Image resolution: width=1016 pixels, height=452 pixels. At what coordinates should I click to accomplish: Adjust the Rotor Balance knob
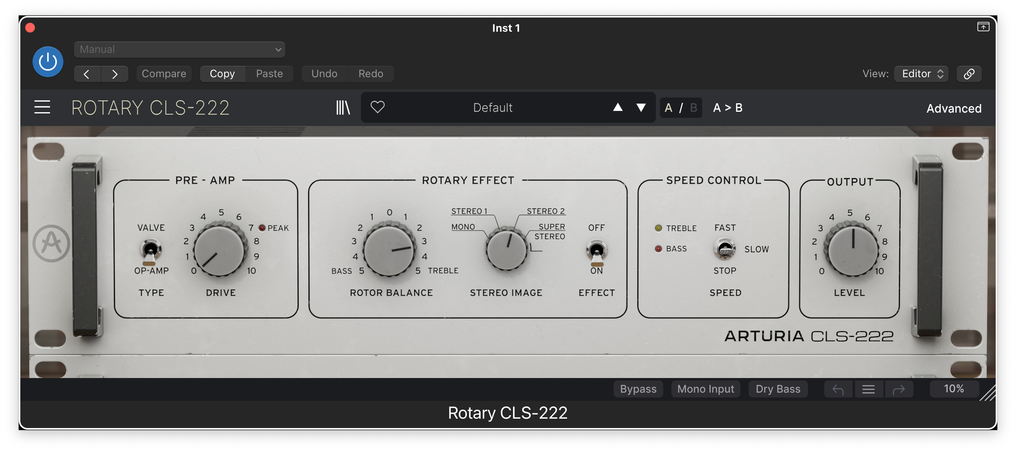[390, 250]
